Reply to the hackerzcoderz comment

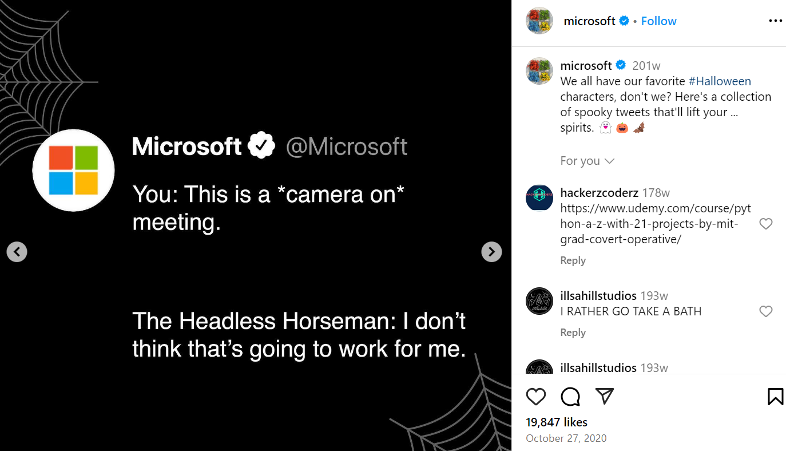click(573, 260)
